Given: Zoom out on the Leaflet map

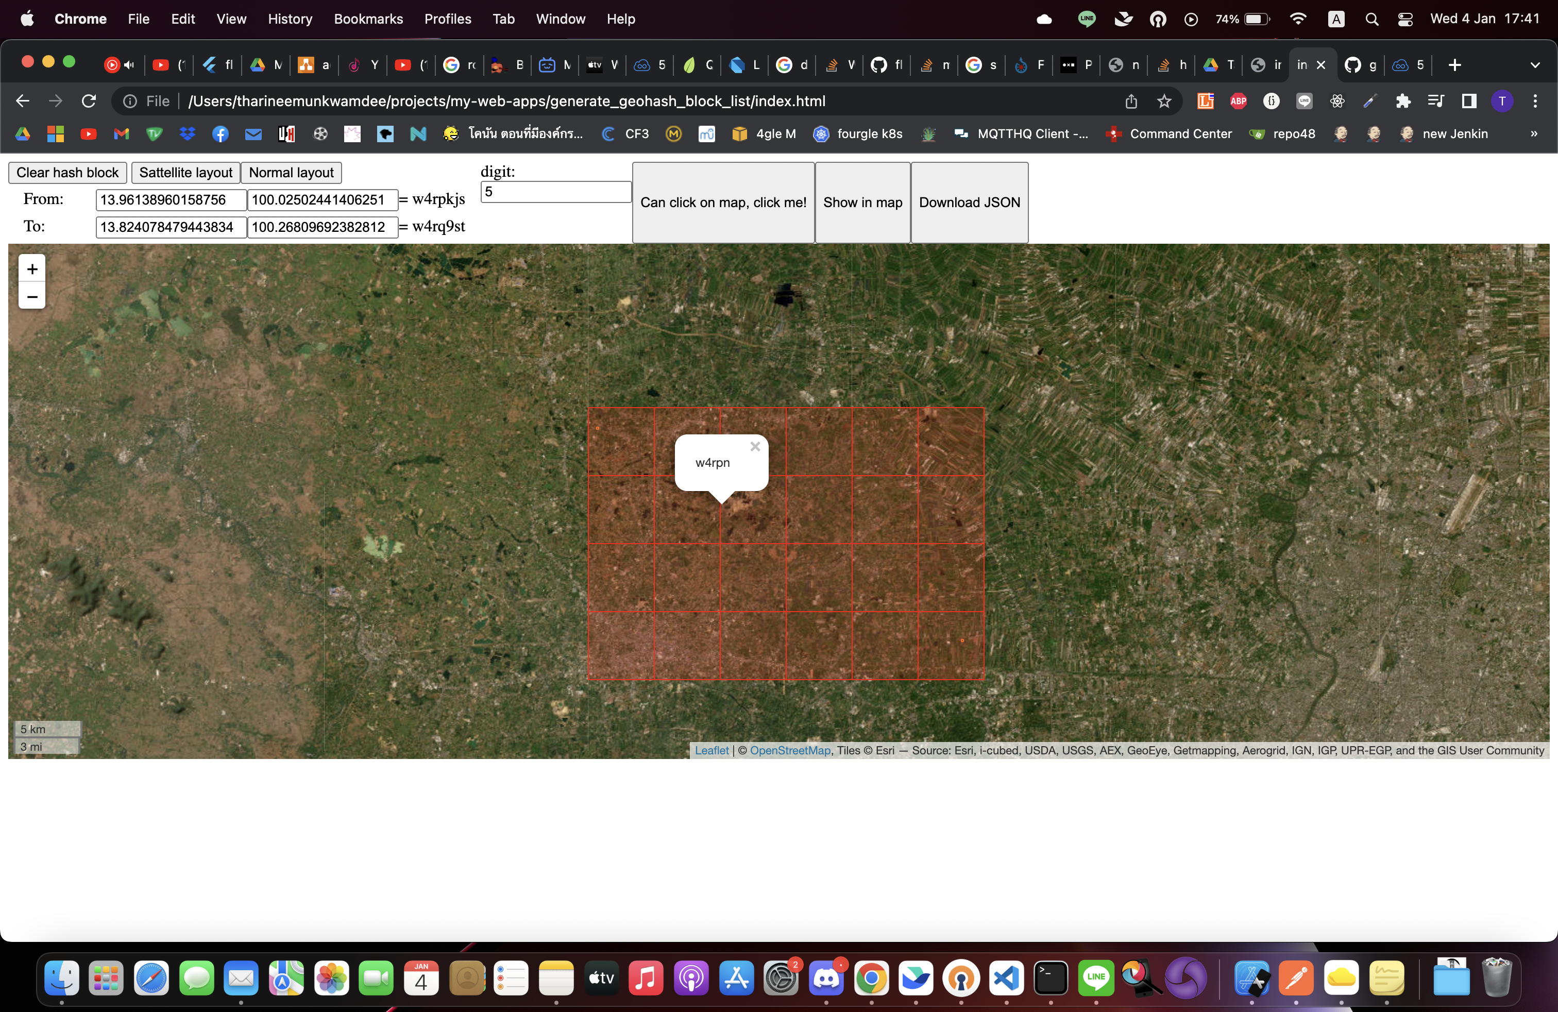Looking at the screenshot, I should point(31,296).
